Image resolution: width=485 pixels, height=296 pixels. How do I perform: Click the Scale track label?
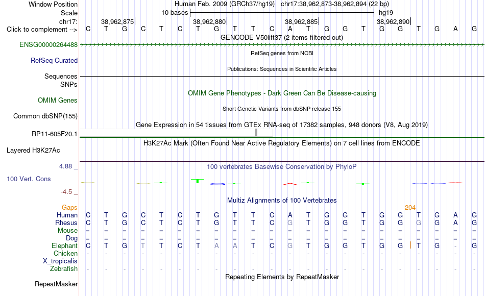point(69,13)
